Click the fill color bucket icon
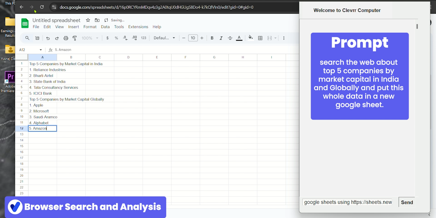The image size is (436, 218). coord(250,38)
